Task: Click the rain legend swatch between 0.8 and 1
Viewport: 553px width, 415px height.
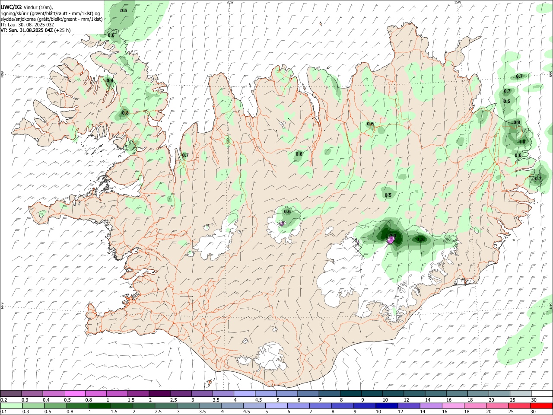Action: (77, 405)
